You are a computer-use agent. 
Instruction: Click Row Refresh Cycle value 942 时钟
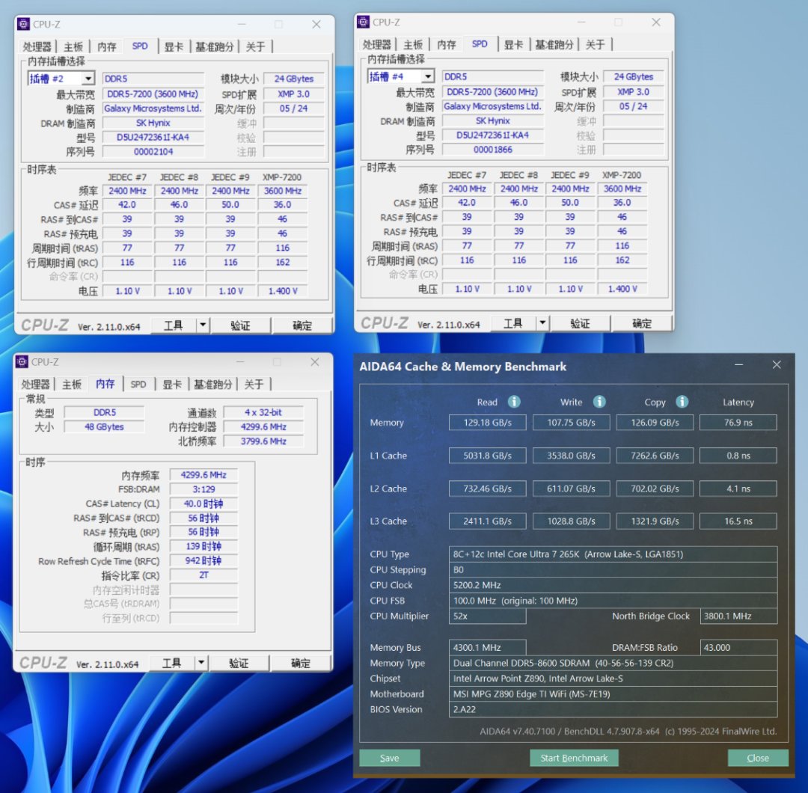point(203,560)
